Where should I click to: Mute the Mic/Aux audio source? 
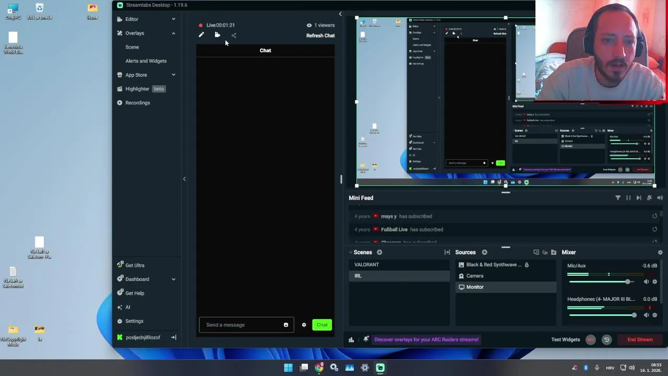646,281
